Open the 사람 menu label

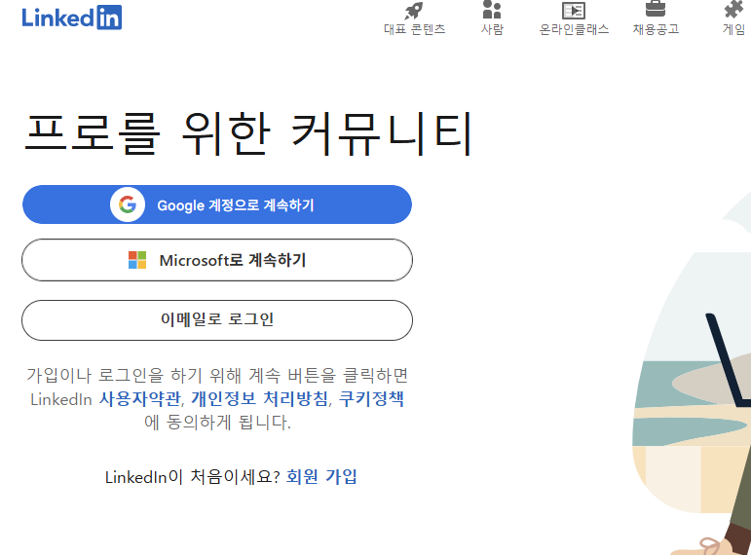(492, 29)
